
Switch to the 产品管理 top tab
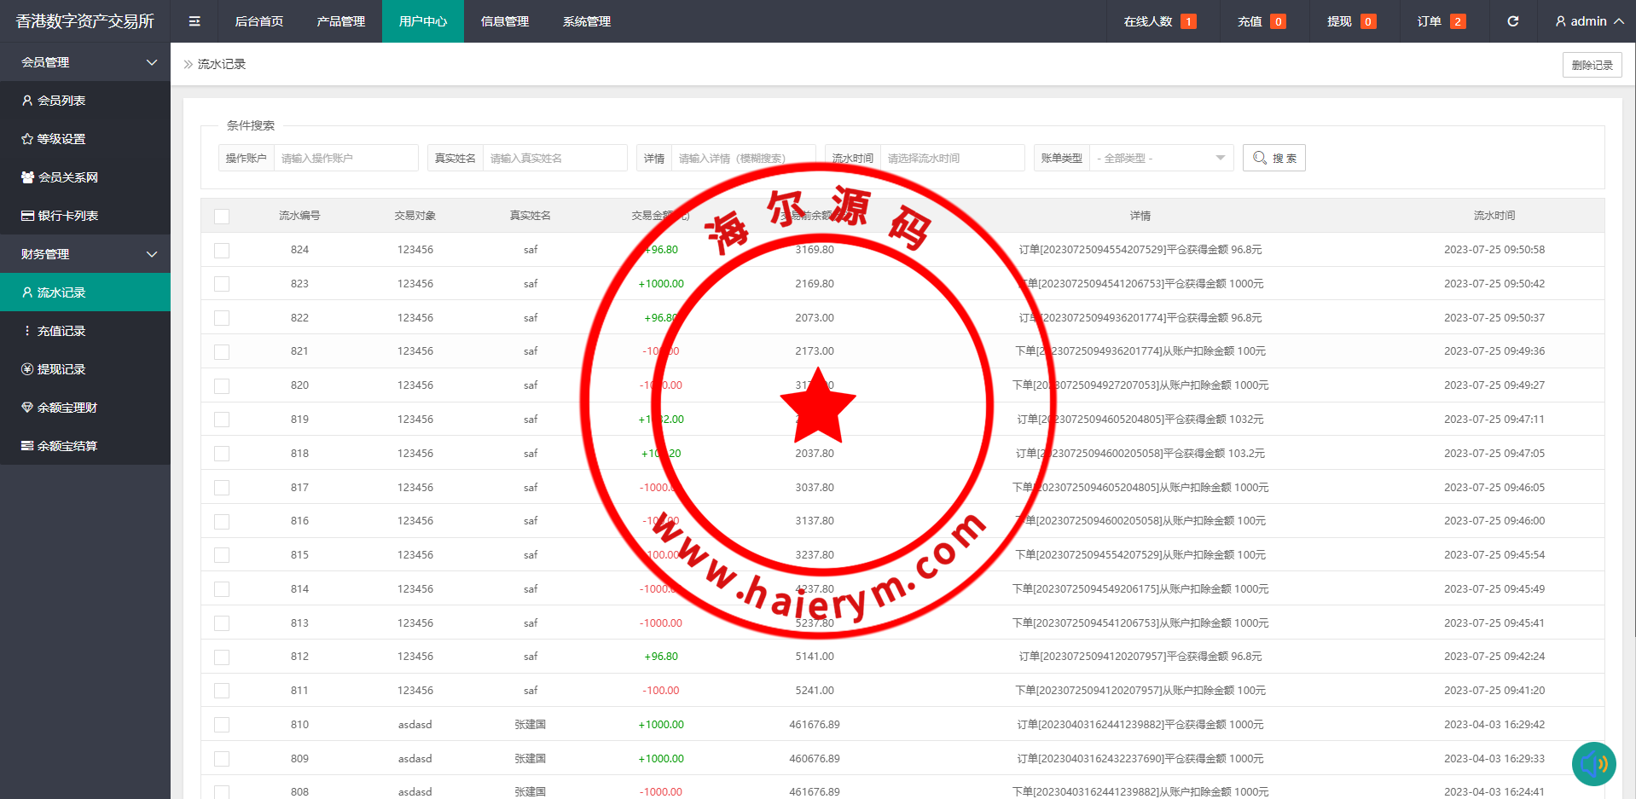(x=340, y=21)
